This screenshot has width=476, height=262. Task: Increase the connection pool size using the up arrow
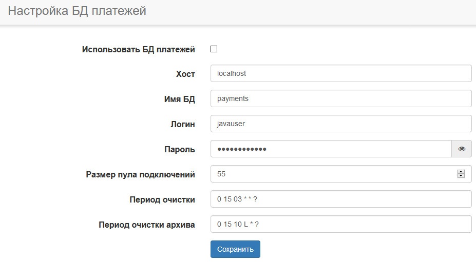pos(461,172)
